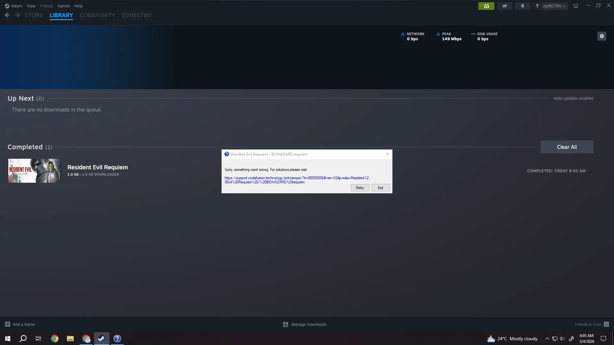Viewport: 614px width, 345px height.
Task: Expand the zg981780 account dropdown
Action: (x=554, y=6)
